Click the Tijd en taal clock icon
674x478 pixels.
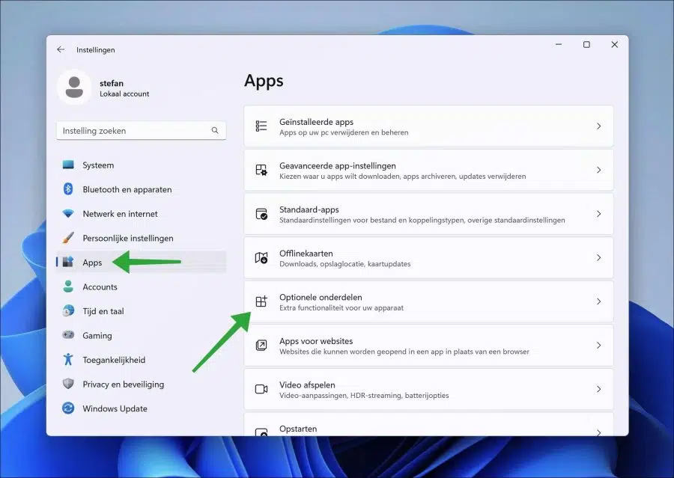68,311
